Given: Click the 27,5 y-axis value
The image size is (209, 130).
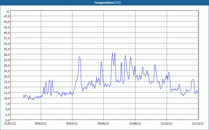Looking at the screenshot, I should pos(7,60).
